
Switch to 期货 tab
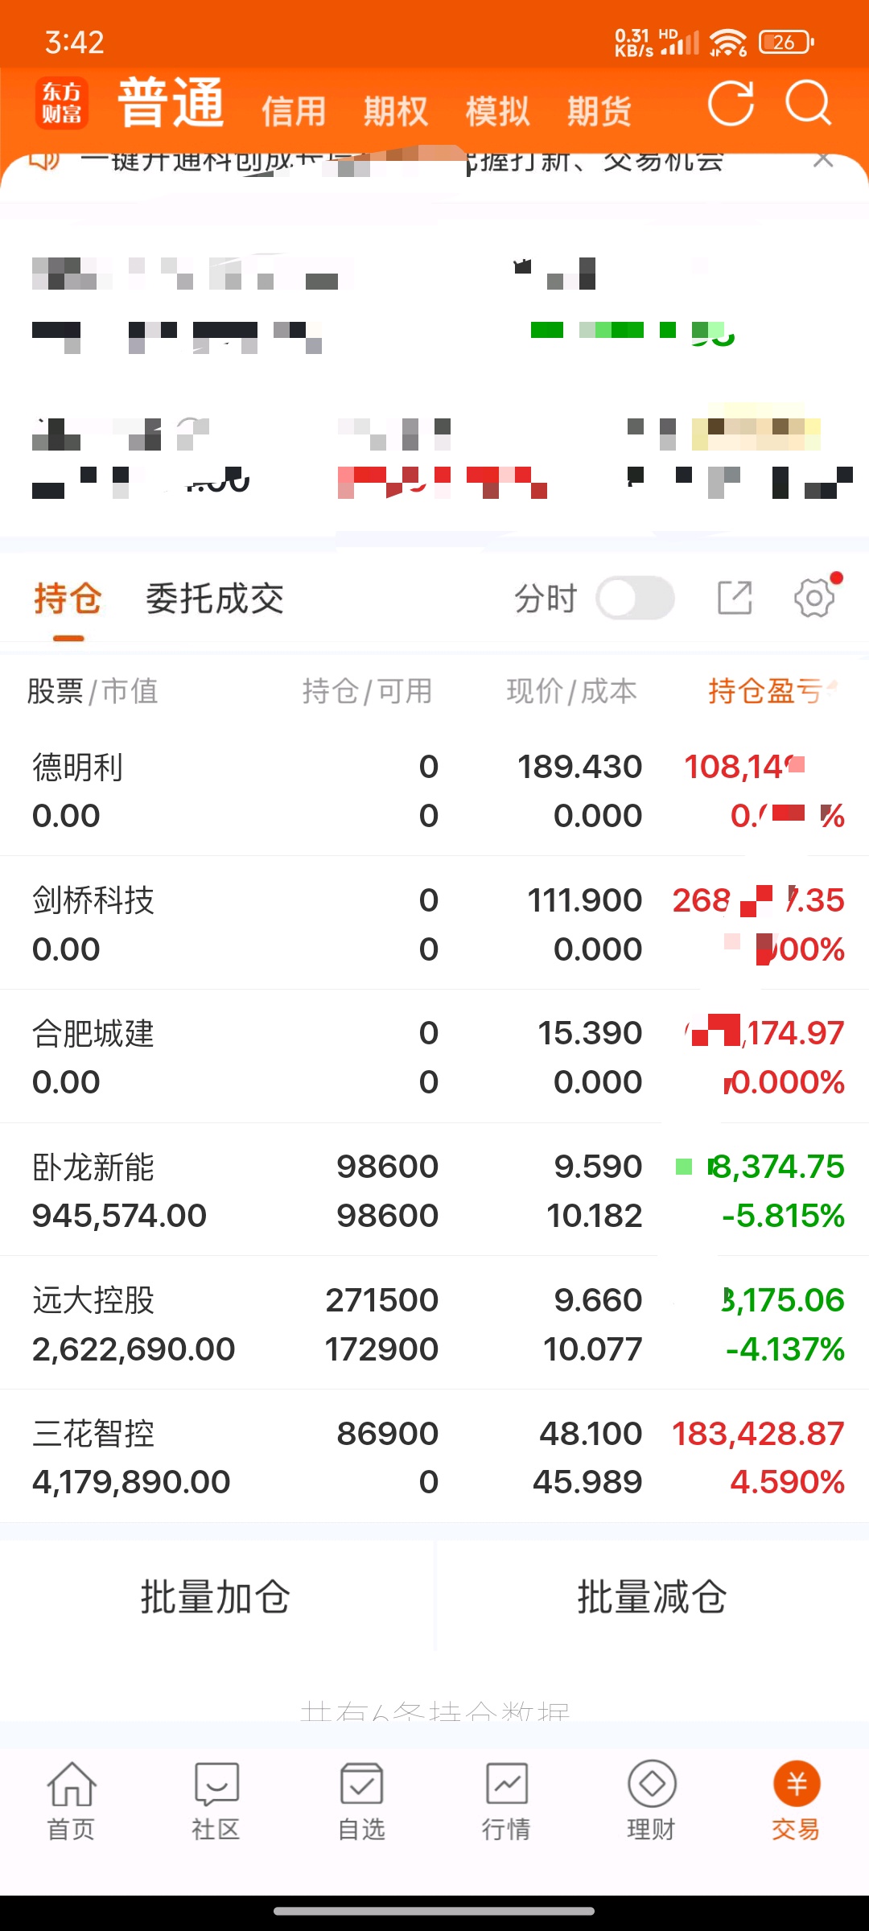coord(599,111)
